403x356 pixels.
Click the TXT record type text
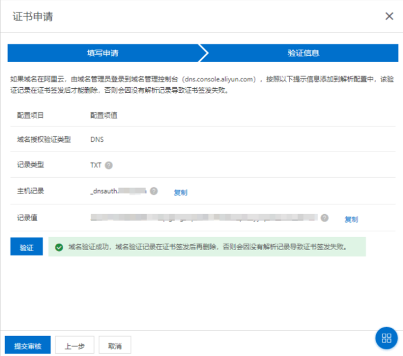pos(96,165)
